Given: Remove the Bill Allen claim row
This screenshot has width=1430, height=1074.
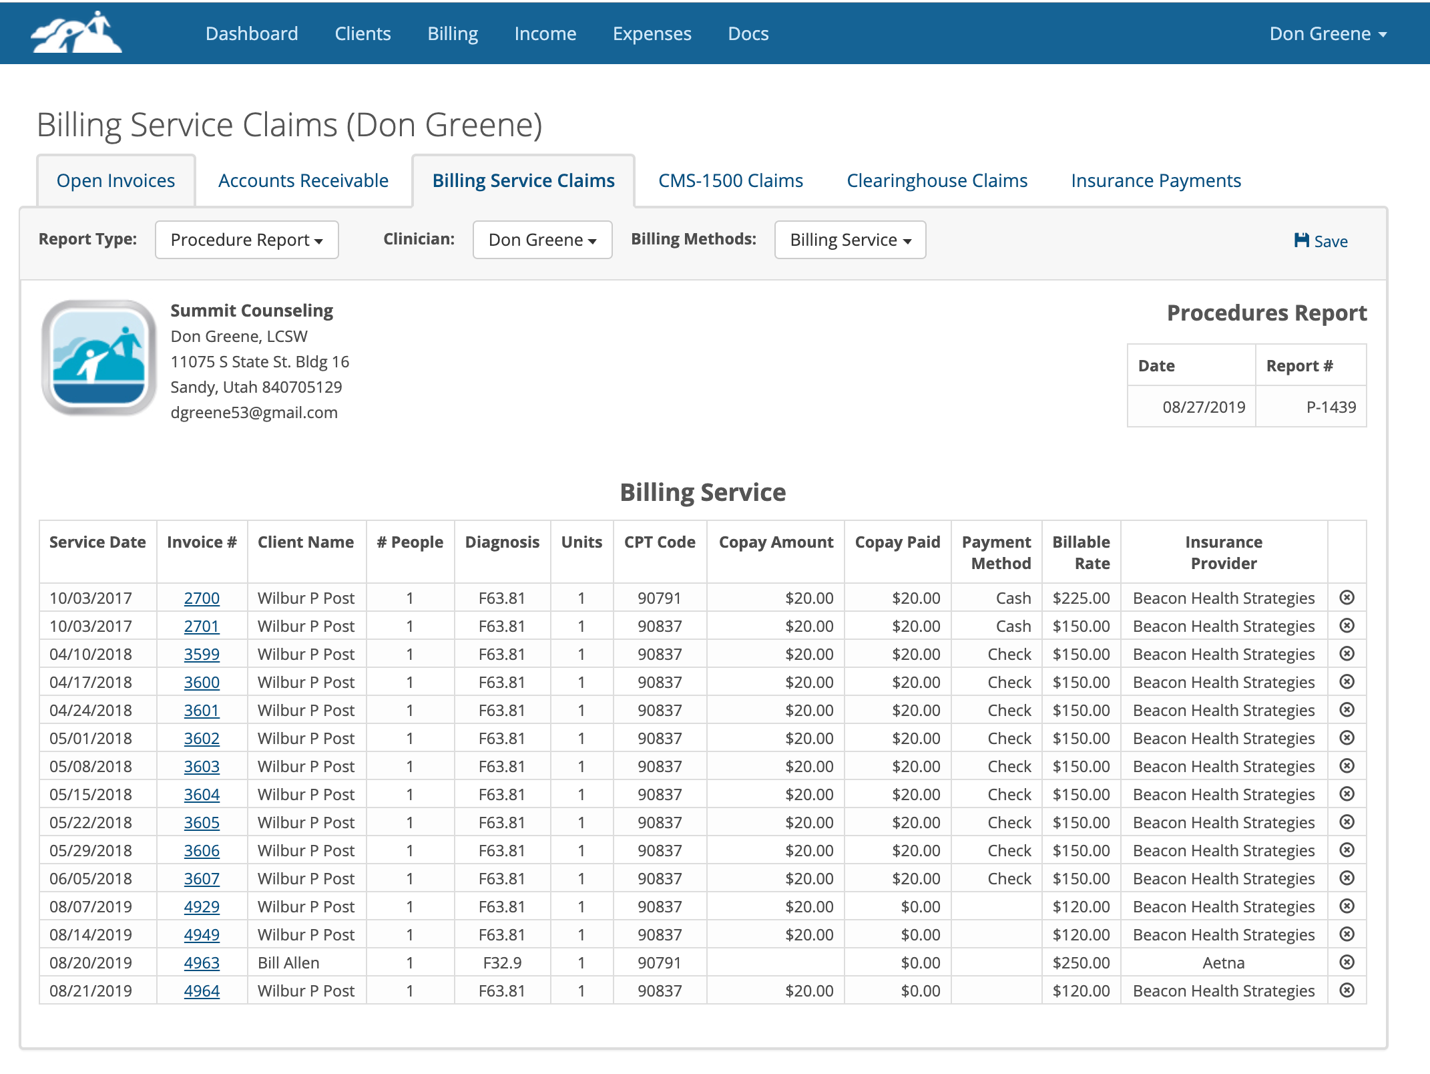Looking at the screenshot, I should click(x=1347, y=962).
